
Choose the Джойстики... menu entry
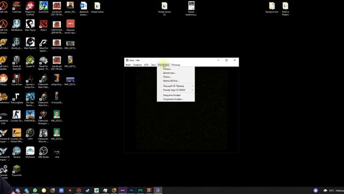pos(176,73)
